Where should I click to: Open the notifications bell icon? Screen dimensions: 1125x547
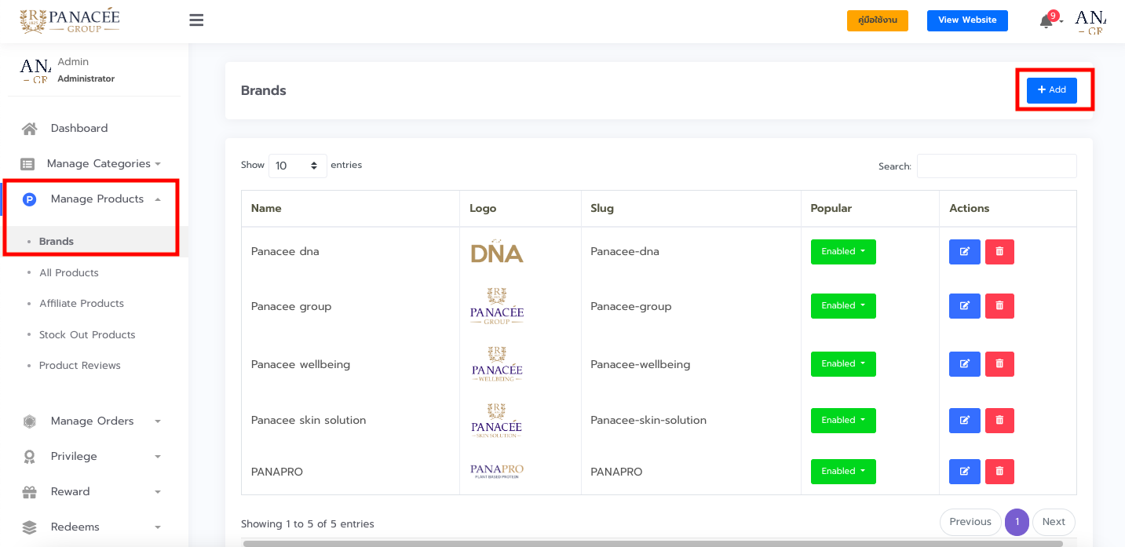(1046, 21)
